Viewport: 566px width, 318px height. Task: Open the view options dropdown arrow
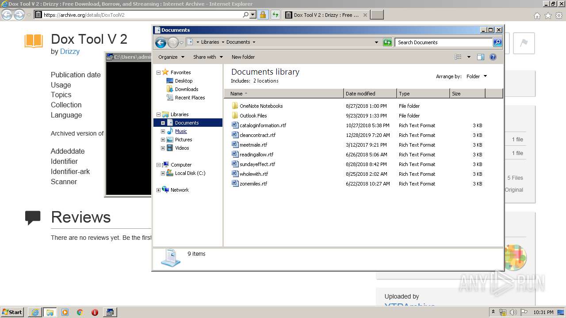coord(469,57)
